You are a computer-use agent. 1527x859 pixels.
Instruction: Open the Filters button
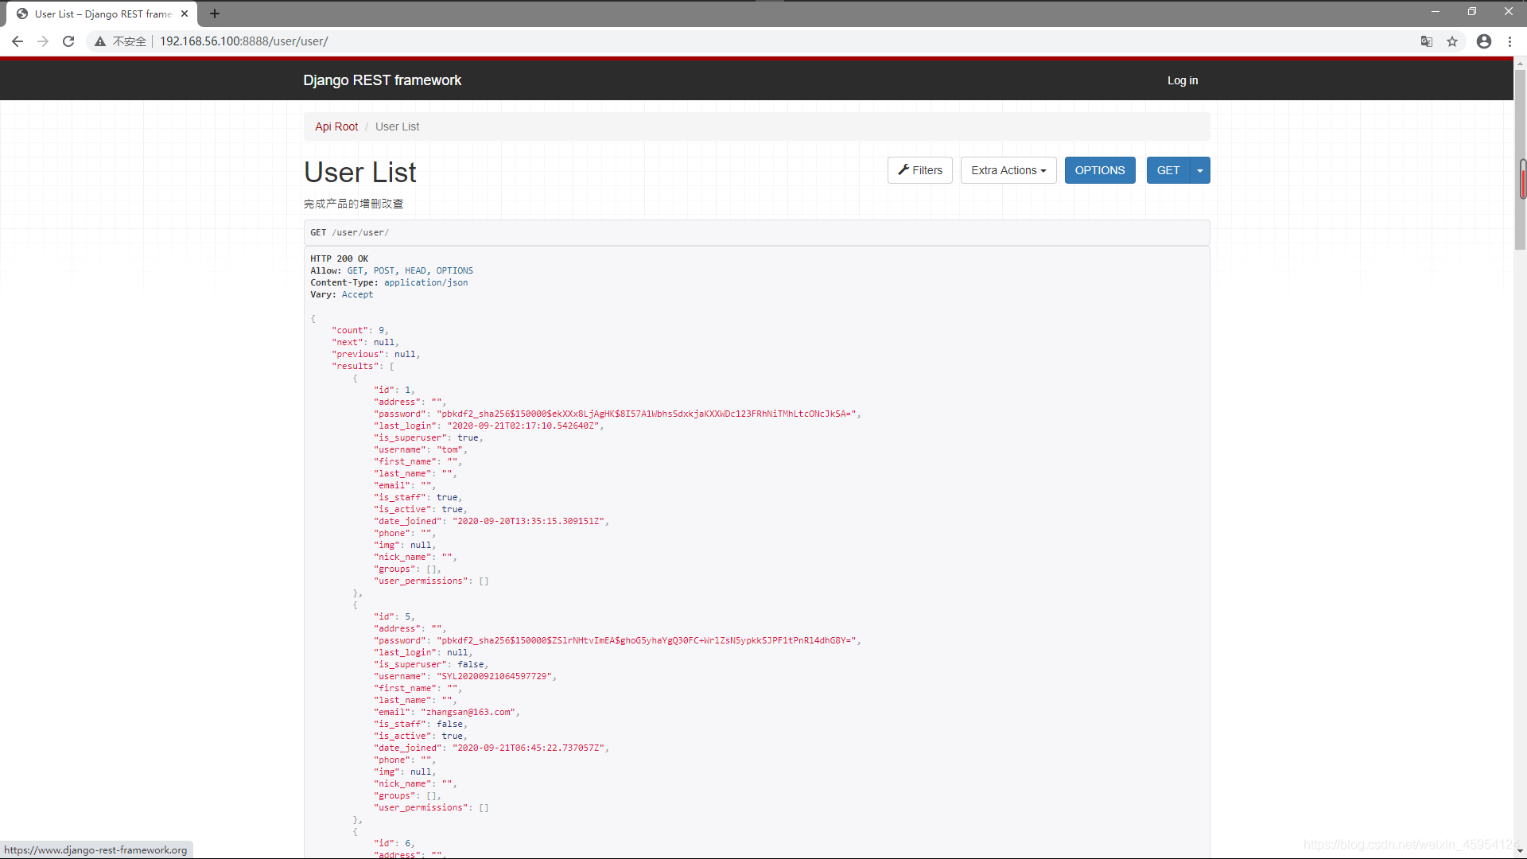click(919, 170)
